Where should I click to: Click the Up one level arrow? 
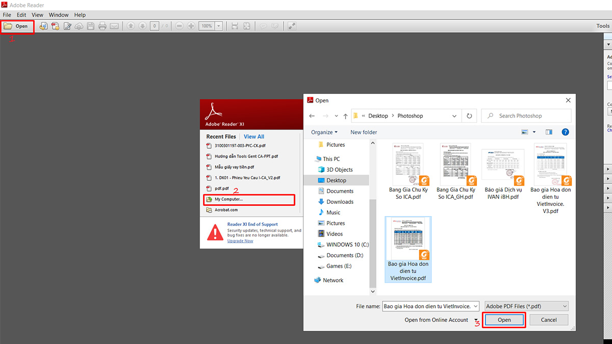(346, 116)
